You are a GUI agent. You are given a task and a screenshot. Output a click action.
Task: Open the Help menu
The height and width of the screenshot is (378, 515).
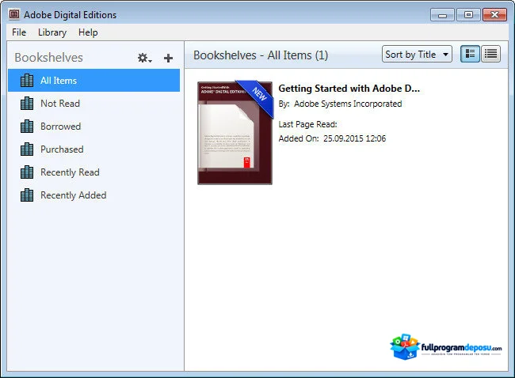click(x=88, y=32)
